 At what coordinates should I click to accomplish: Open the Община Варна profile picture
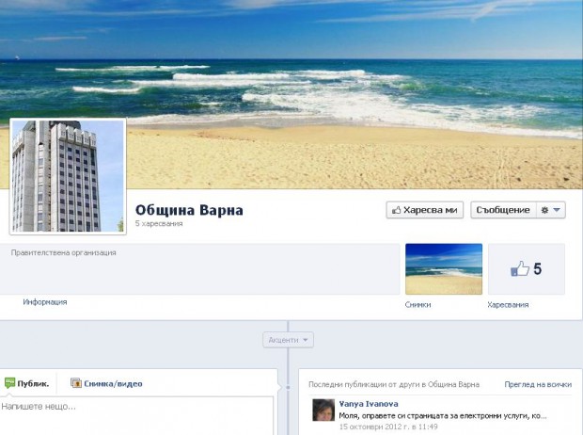(x=68, y=176)
